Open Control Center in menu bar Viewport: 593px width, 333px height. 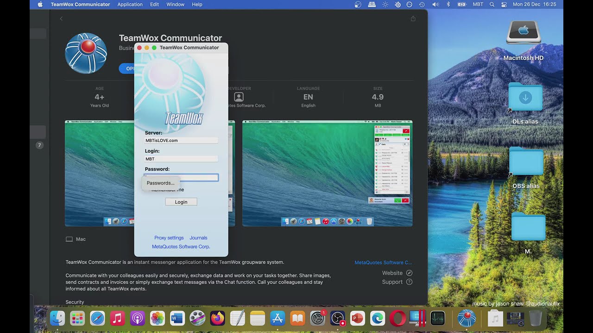tap(504, 4)
